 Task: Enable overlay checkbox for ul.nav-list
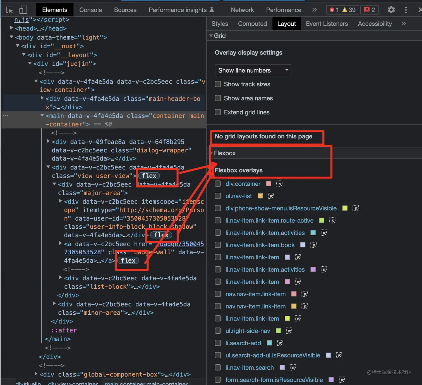click(218, 196)
